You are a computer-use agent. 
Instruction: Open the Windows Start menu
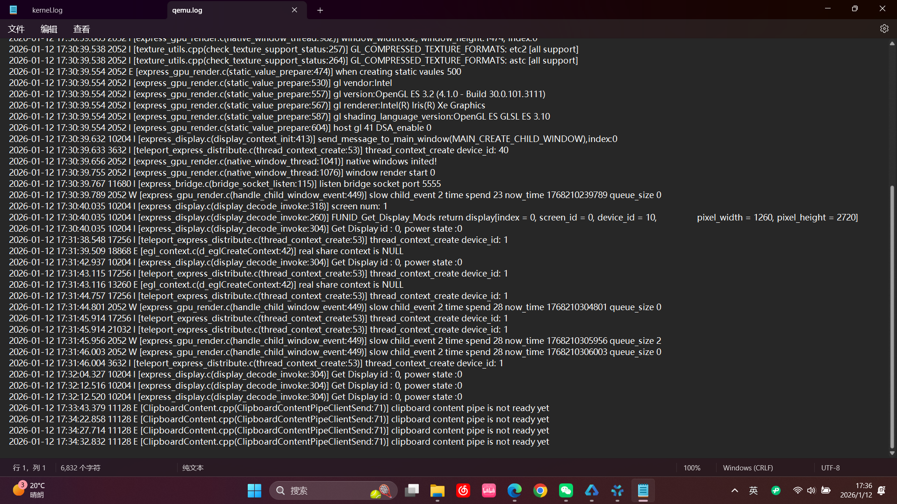click(x=254, y=490)
